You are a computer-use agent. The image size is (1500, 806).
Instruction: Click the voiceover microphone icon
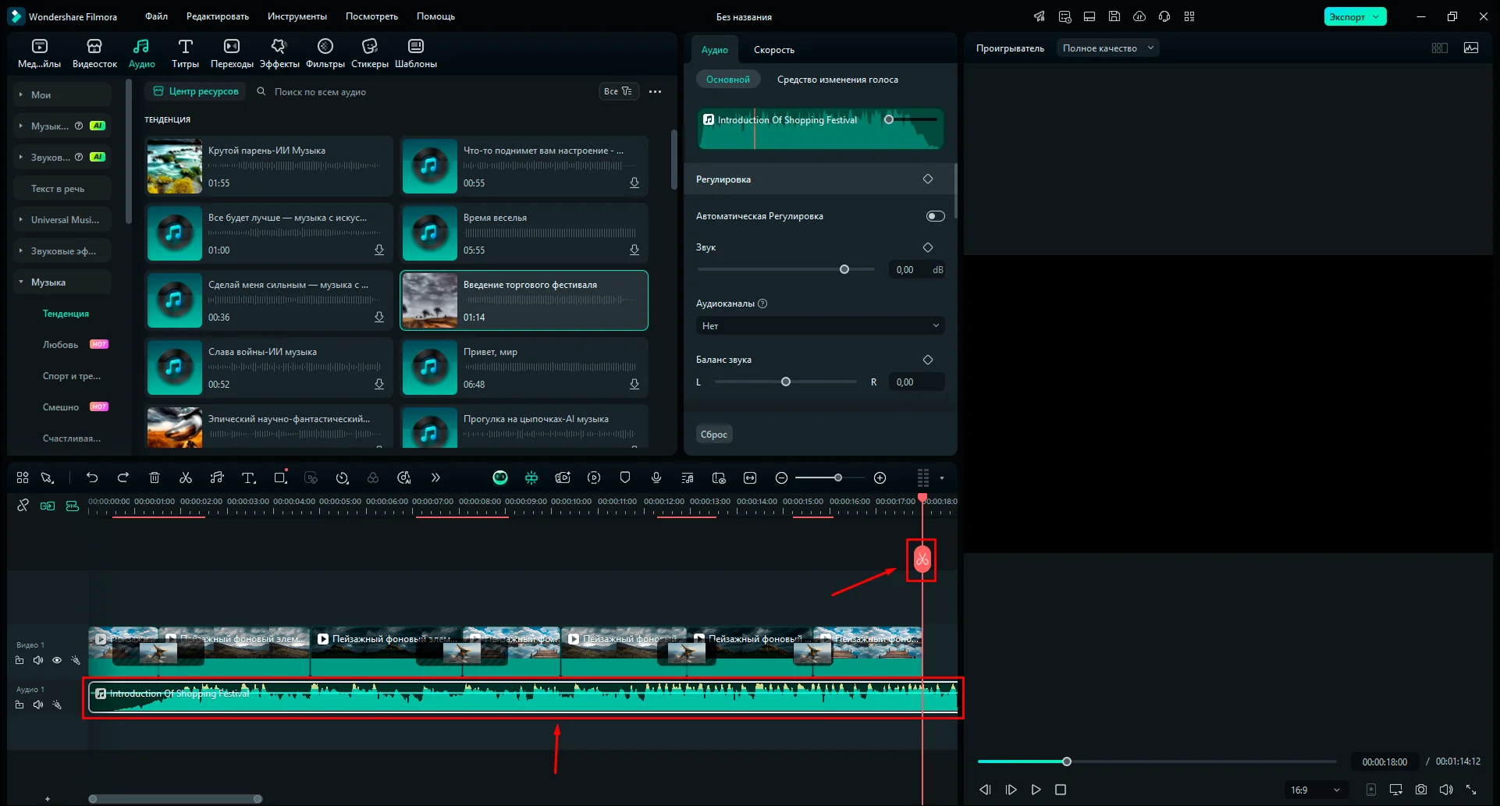(656, 478)
